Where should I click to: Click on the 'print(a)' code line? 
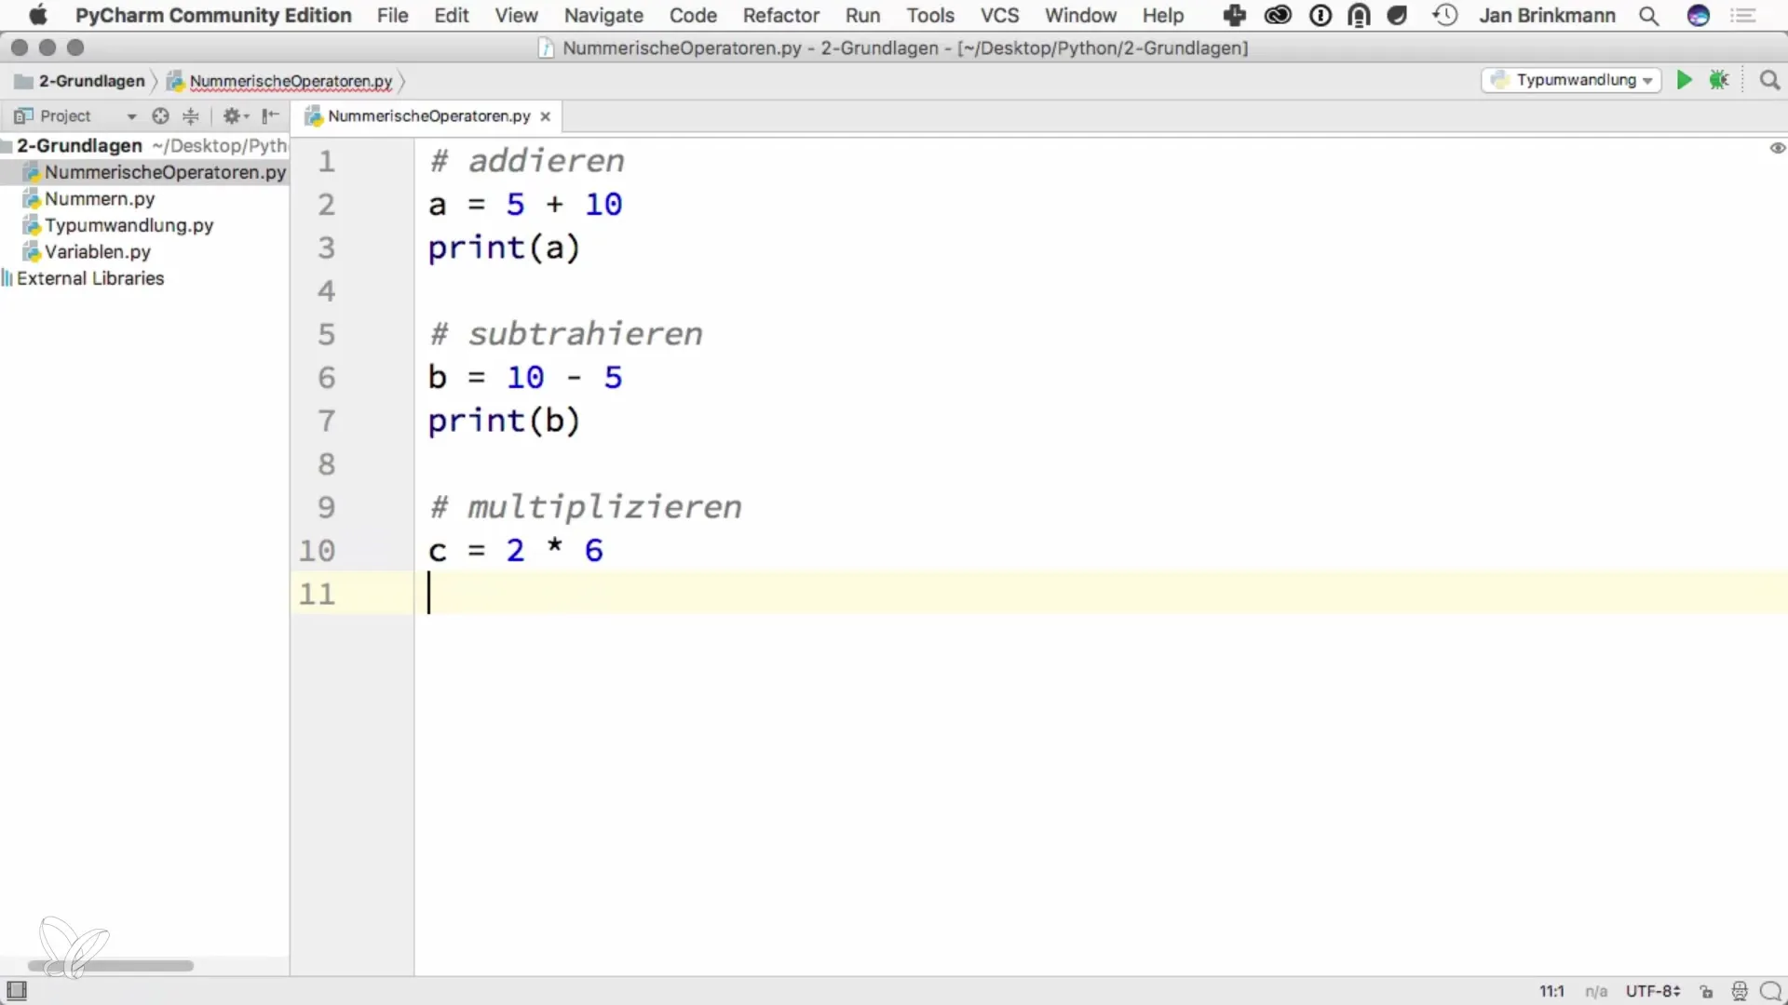click(504, 248)
